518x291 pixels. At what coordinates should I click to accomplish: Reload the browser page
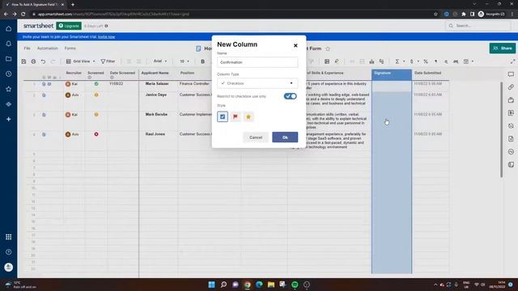[23, 15]
